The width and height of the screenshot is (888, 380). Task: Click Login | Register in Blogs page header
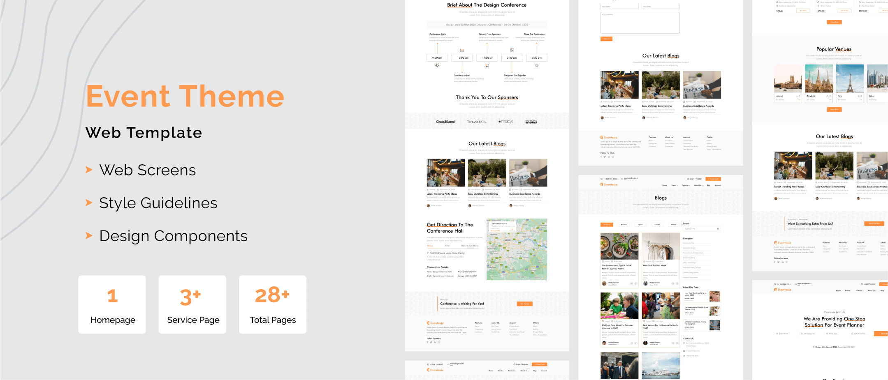pos(695,179)
